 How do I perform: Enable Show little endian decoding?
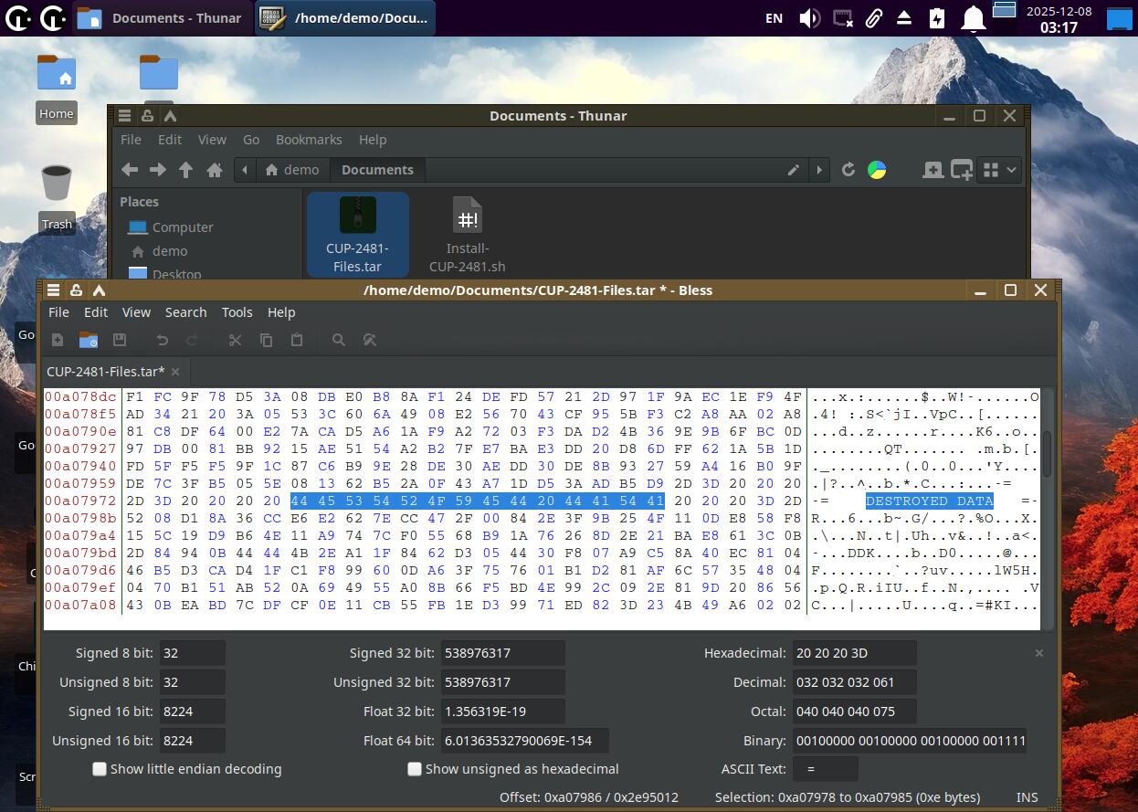coord(100,769)
